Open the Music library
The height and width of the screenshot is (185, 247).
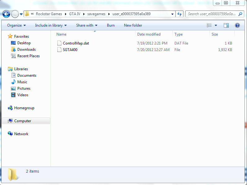(22, 82)
